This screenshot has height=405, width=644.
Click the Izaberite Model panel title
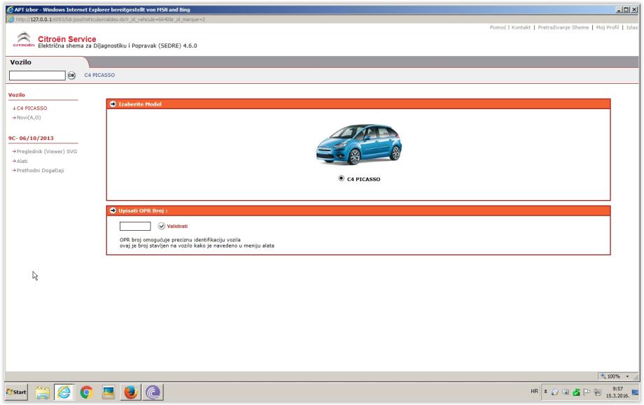pos(139,104)
